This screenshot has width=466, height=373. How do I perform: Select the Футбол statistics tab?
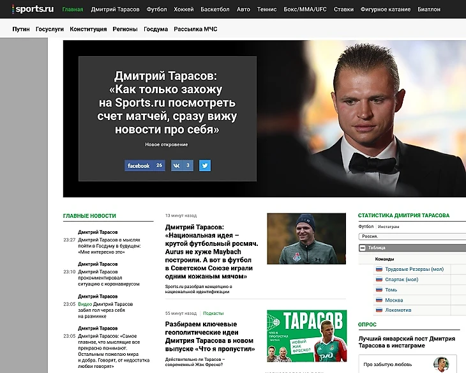[x=366, y=227]
